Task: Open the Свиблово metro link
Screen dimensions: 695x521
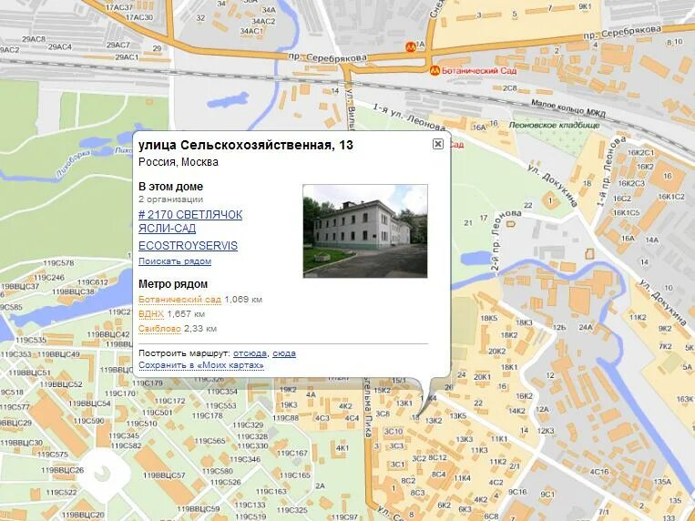Action: pyautogui.click(x=159, y=329)
